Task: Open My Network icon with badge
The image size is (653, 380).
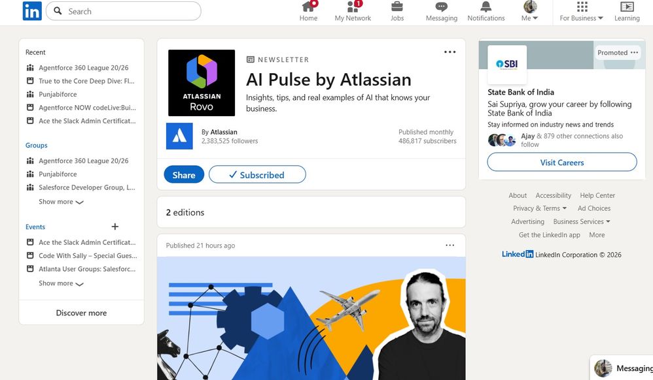Action: click(x=353, y=7)
